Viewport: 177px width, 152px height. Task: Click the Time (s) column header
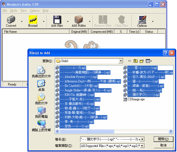134,32
